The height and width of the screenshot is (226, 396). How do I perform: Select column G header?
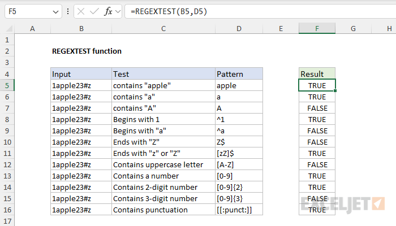tap(353, 28)
